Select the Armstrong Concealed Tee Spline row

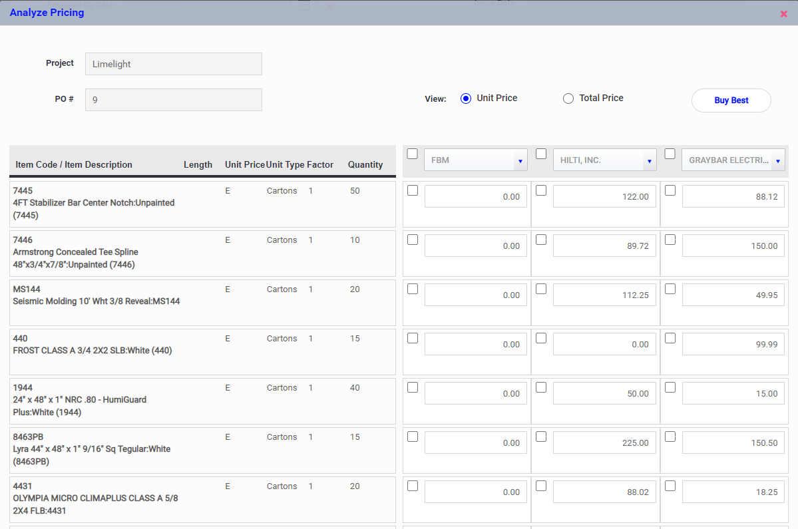coord(202,254)
